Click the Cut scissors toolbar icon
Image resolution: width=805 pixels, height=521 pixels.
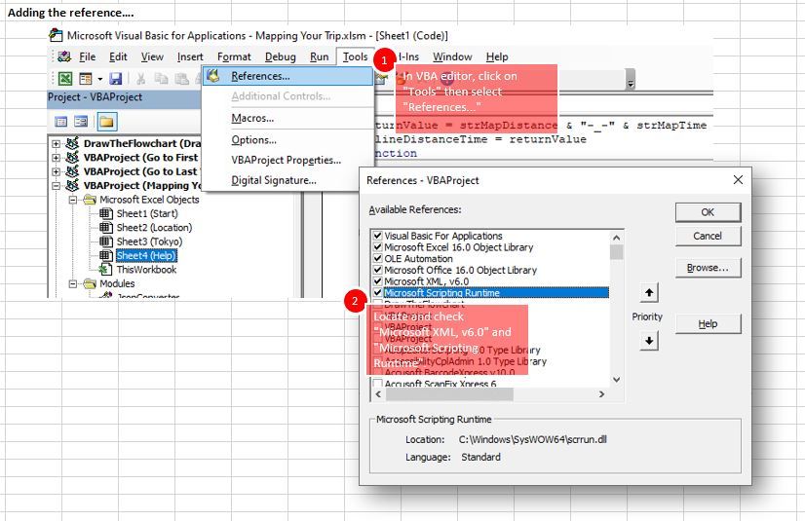(140, 79)
